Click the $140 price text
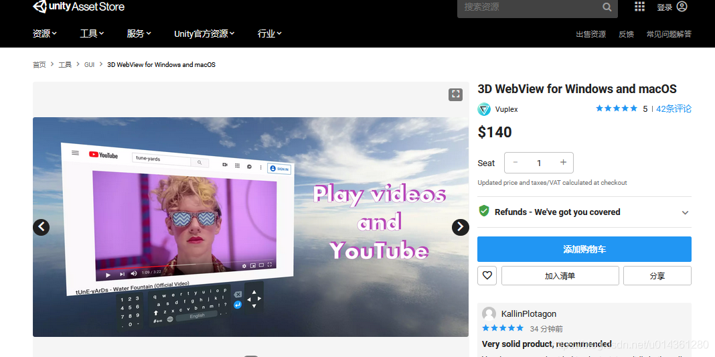The height and width of the screenshot is (357, 715). 495,132
